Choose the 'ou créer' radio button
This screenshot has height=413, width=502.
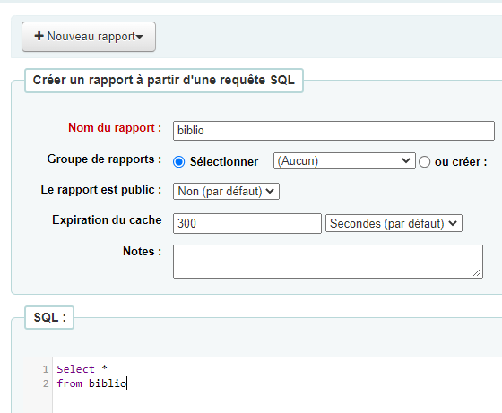tap(425, 162)
